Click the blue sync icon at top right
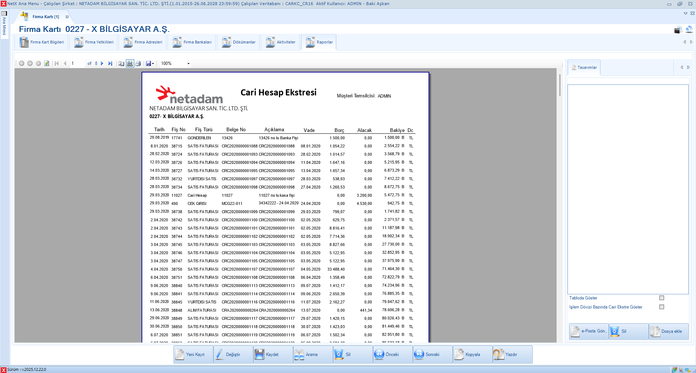Viewport: 696px width, 373px height. pyautogui.click(x=689, y=30)
